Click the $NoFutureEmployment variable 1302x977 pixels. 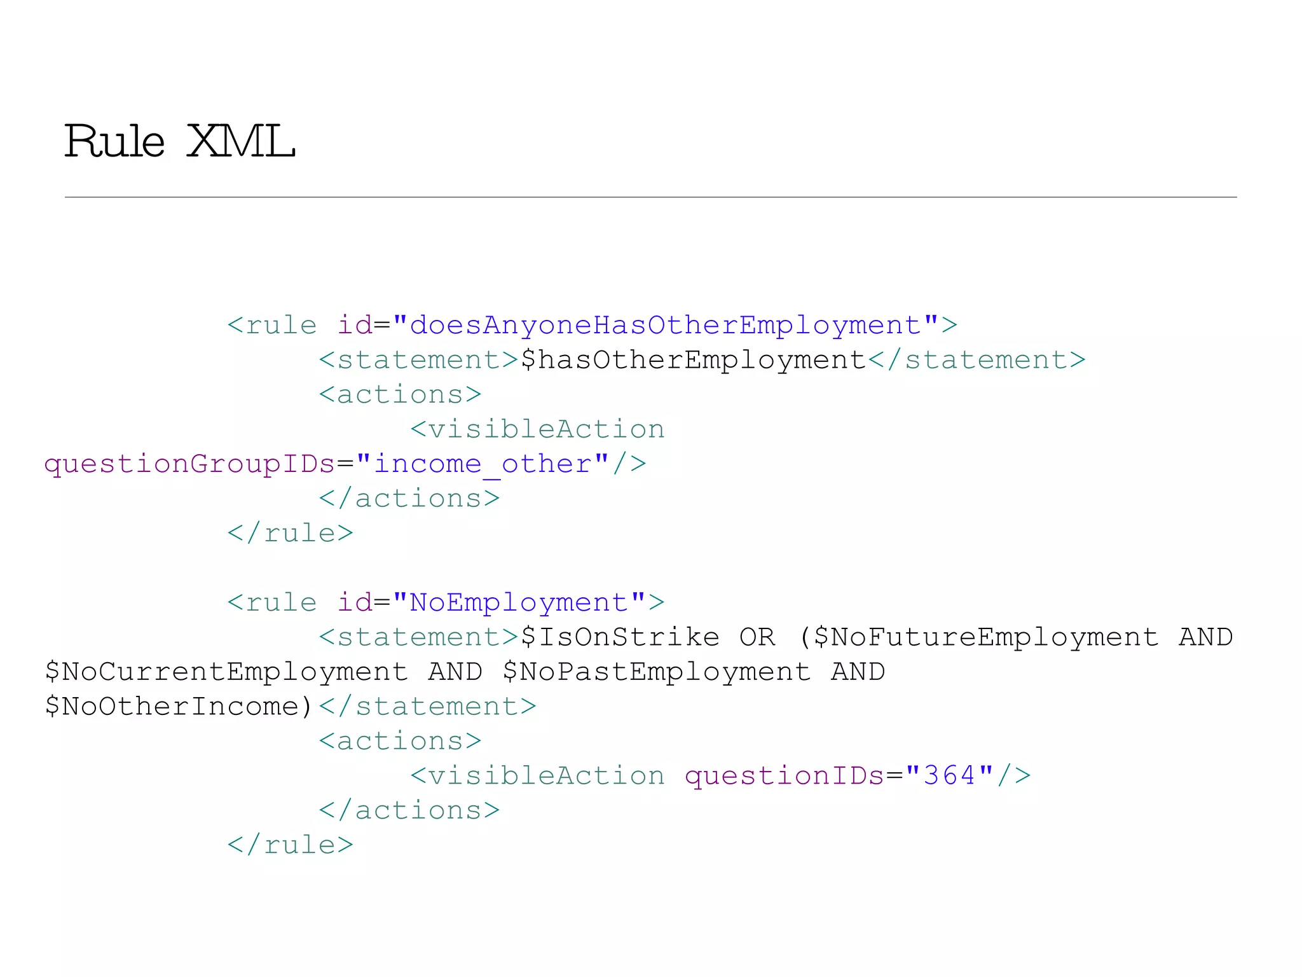pos(986,637)
